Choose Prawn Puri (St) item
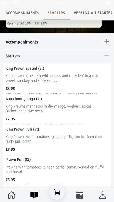114x202 pixels. click(57, 170)
